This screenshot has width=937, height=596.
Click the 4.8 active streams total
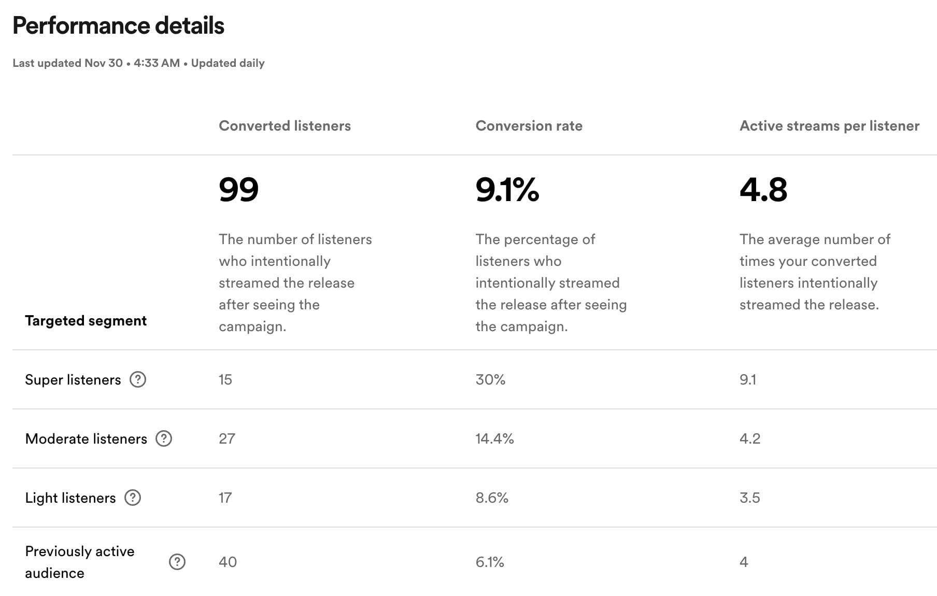pyautogui.click(x=763, y=190)
